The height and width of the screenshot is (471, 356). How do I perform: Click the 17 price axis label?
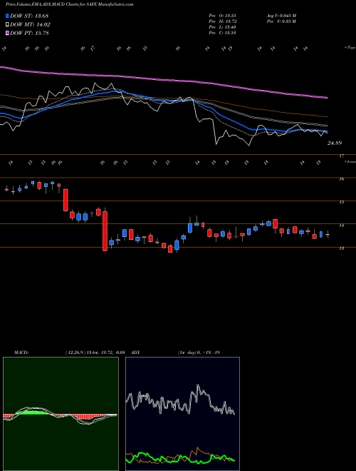tap(341, 156)
